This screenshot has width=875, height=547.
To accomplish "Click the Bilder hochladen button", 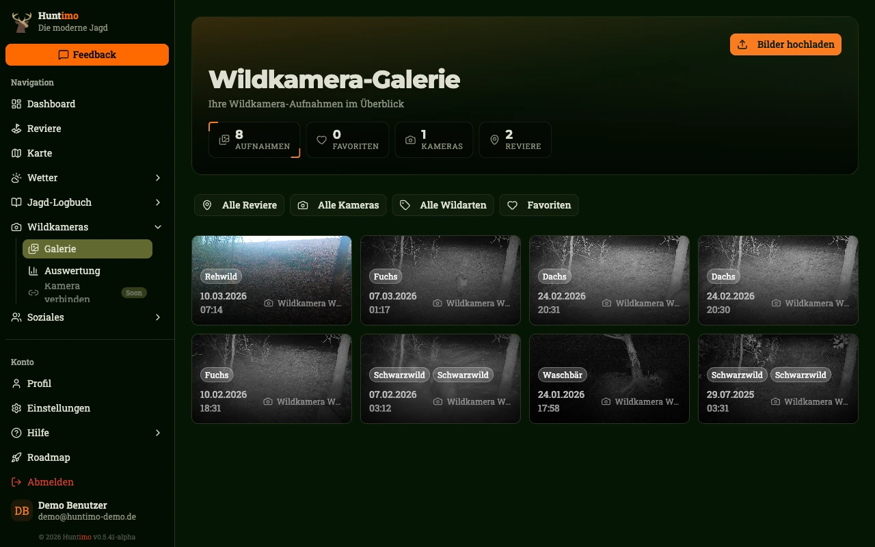I will click(x=785, y=44).
